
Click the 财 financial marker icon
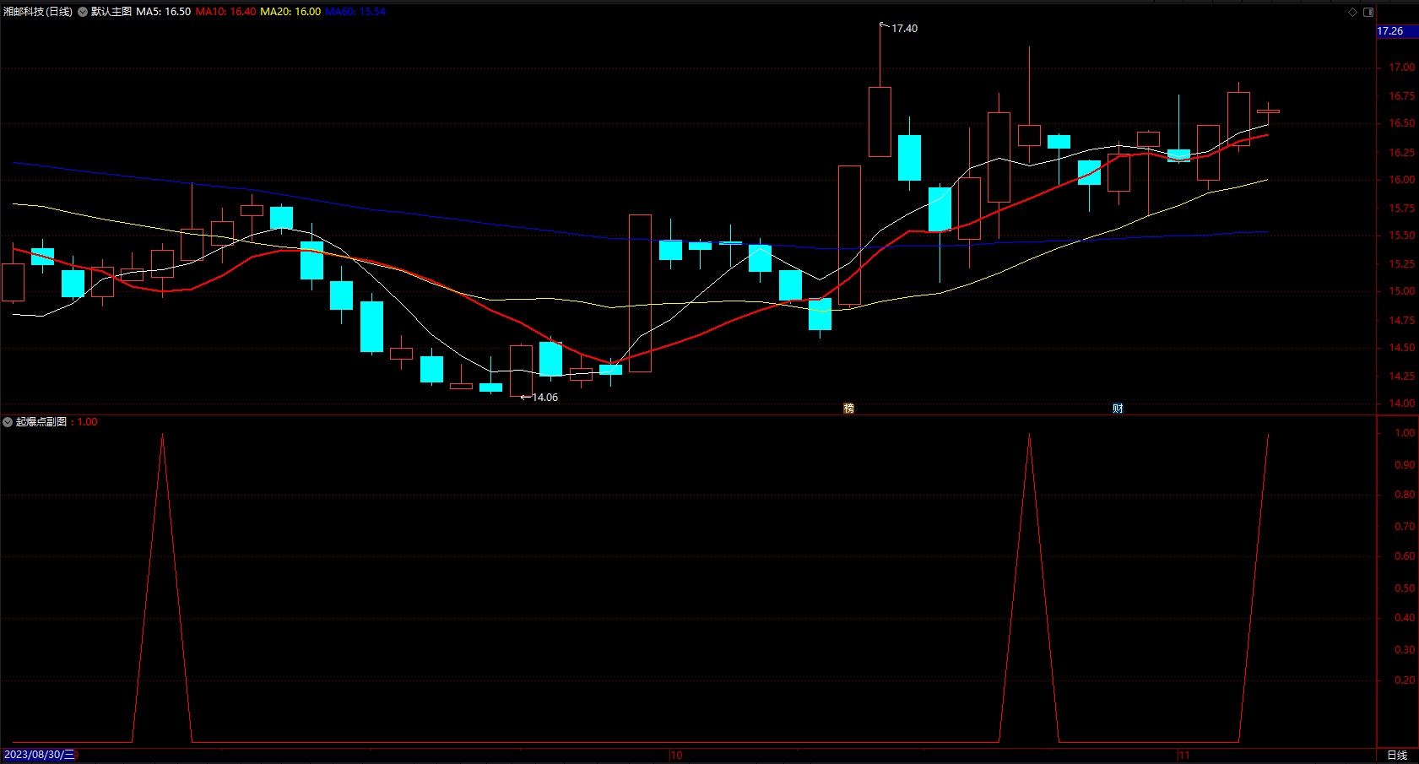pos(1118,409)
